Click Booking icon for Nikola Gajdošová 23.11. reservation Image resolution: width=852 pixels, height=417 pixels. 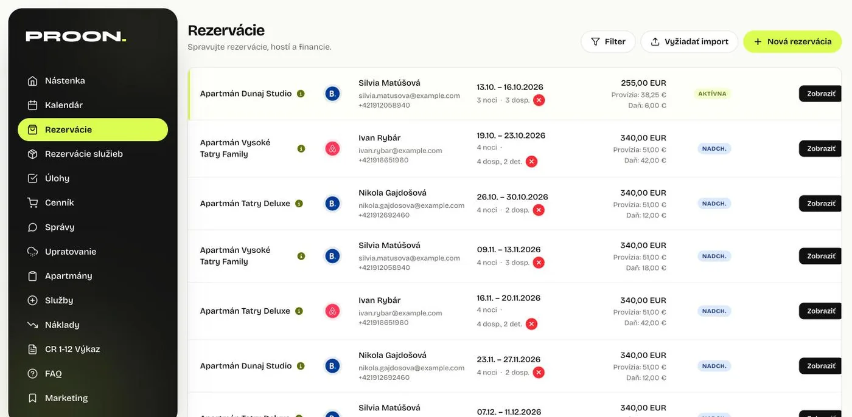(332, 366)
